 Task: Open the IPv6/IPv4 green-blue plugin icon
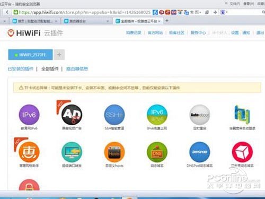click(x=157, y=115)
